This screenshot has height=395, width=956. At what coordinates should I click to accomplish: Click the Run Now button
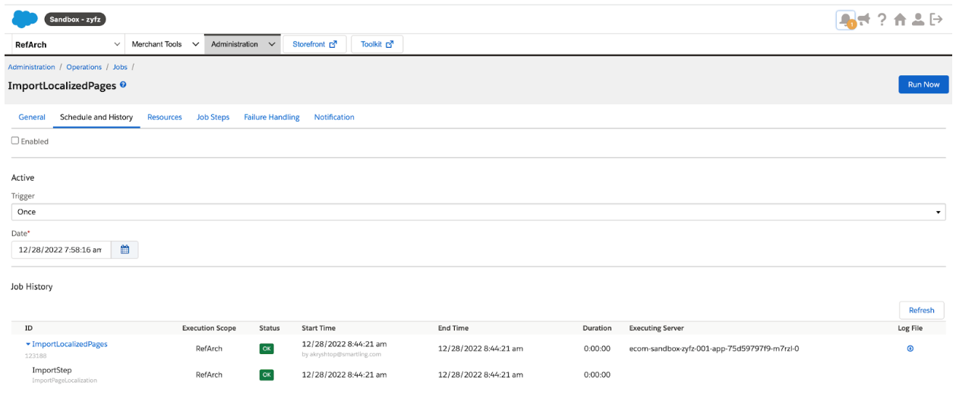coord(923,84)
